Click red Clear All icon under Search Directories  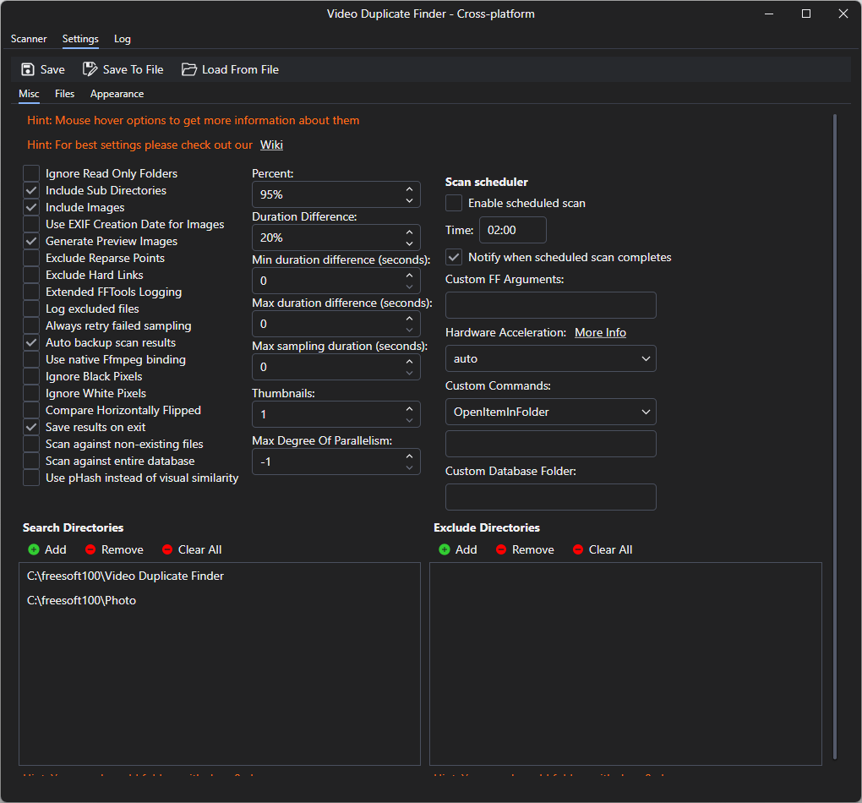[x=167, y=549]
